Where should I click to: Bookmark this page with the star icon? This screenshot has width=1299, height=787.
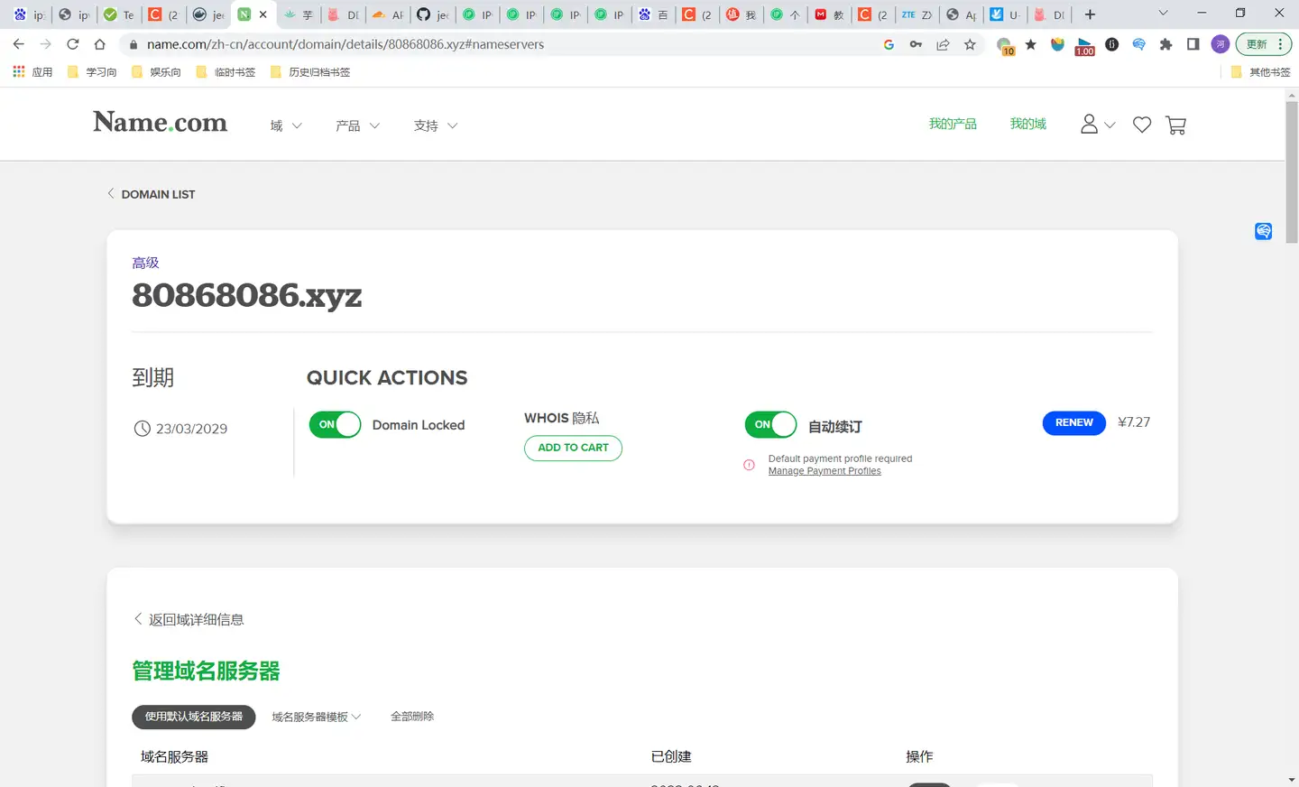click(x=970, y=44)
